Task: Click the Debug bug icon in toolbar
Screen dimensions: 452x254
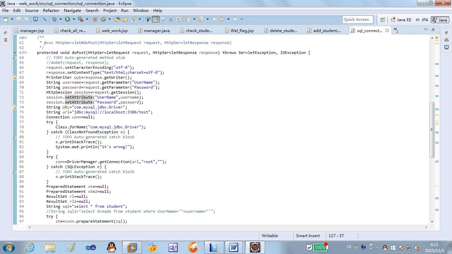Action: point(55,20)
